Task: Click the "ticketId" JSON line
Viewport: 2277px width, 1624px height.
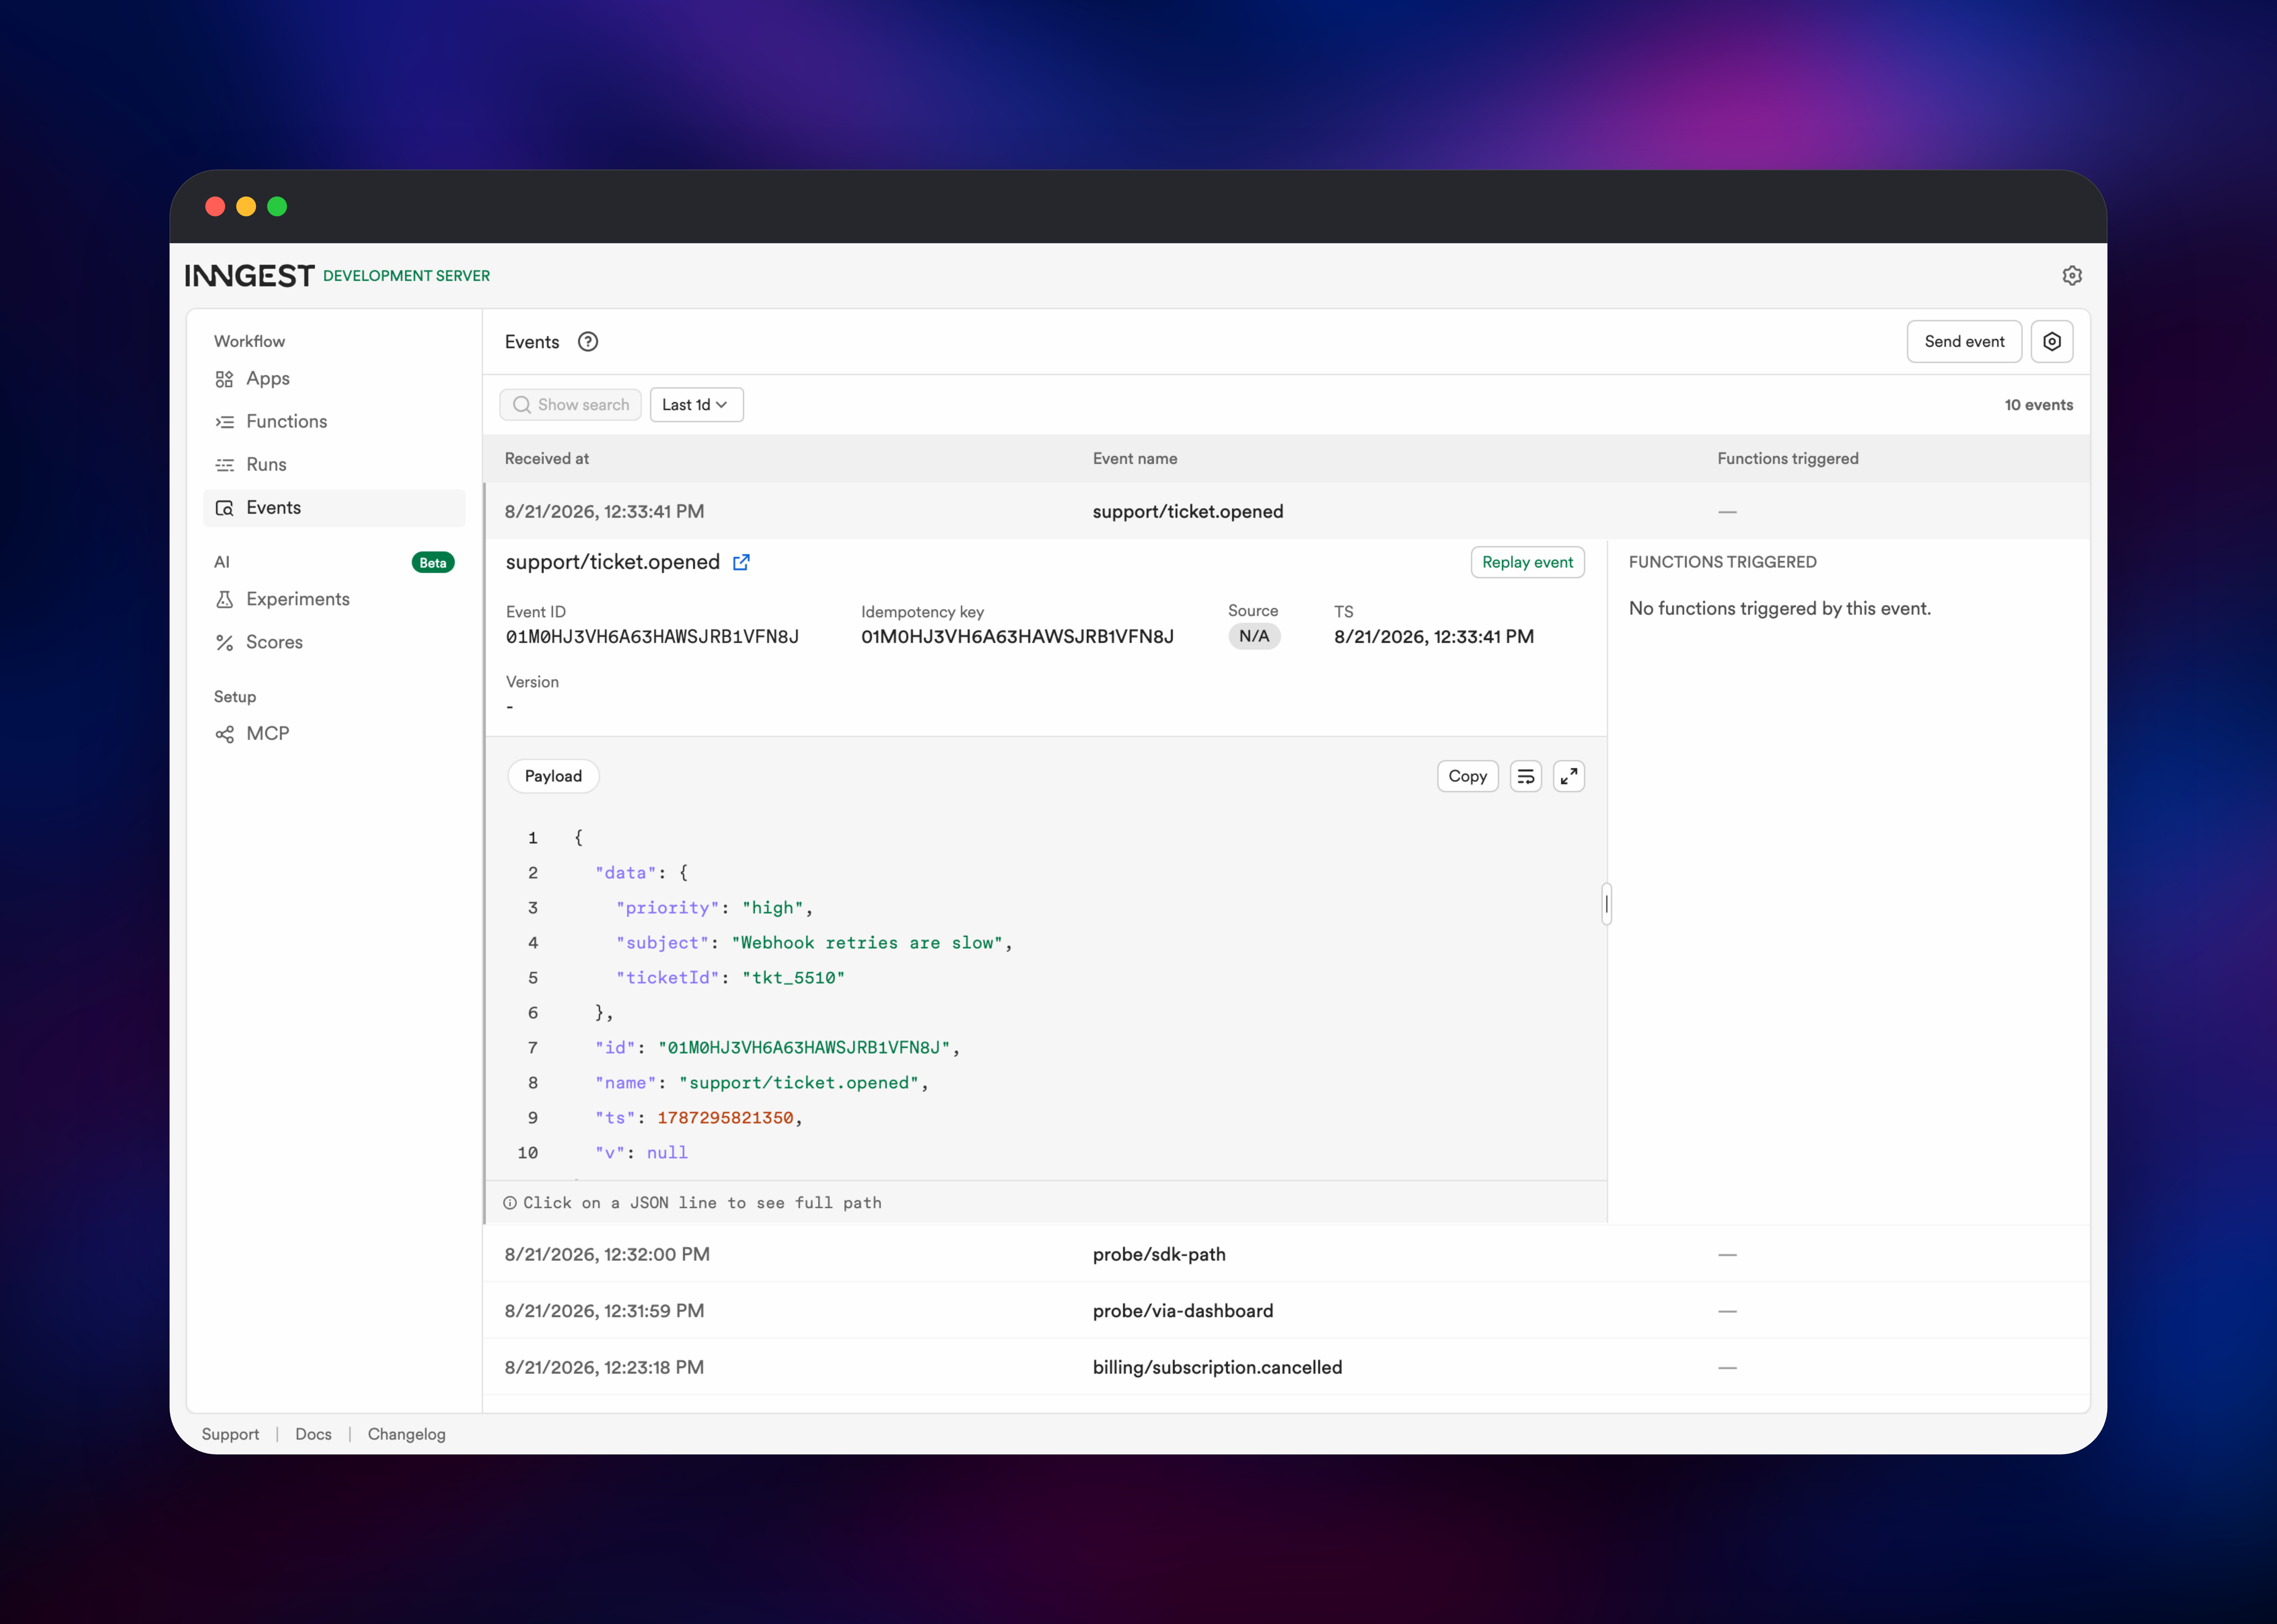Action: click(x=730, y=978)
